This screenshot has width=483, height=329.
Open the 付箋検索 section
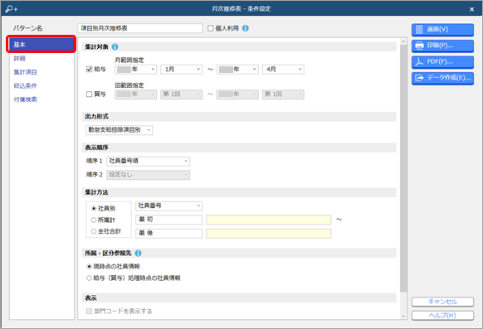[25, 99]
